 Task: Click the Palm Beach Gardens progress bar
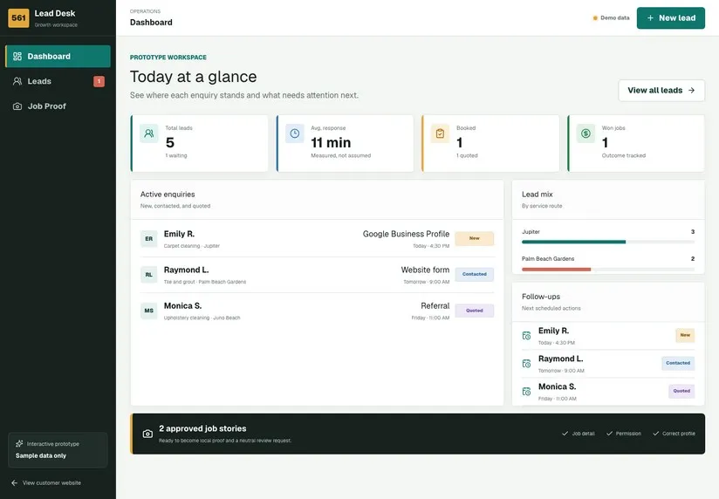(608, 270)
